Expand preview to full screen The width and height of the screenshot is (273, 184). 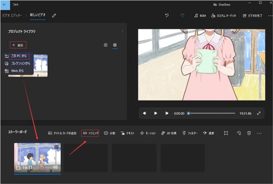(259, 114)
